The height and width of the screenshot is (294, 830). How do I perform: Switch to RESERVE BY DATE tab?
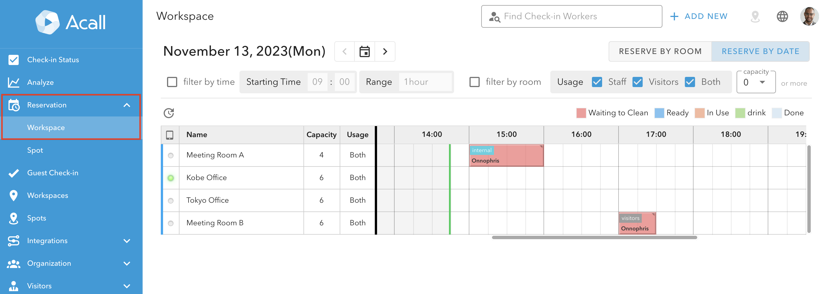[x=760, y=51]
